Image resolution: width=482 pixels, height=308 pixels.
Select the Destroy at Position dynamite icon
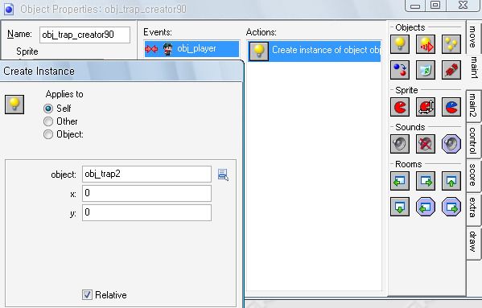451,70
